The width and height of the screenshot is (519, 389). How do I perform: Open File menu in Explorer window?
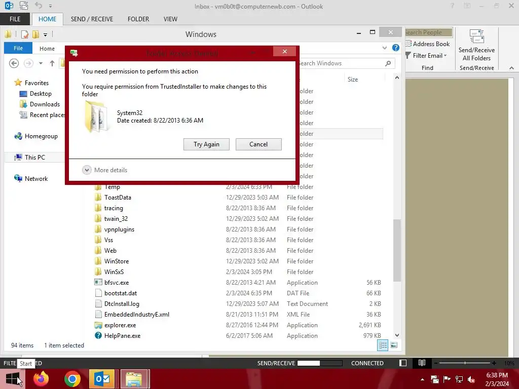18,48
